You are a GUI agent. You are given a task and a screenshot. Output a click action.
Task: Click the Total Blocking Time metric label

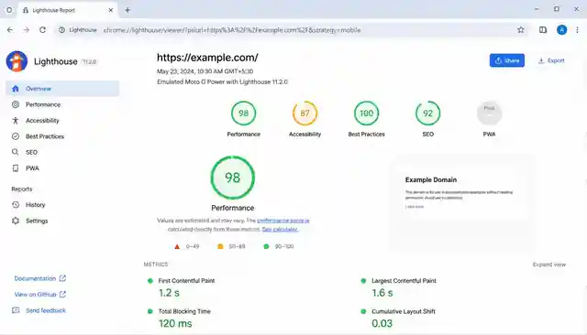(184, 311)
